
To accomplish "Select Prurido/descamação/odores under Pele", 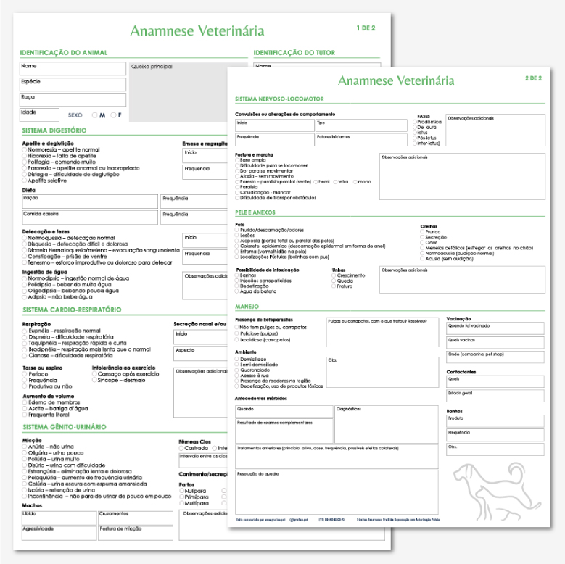I will coord(237,230).
